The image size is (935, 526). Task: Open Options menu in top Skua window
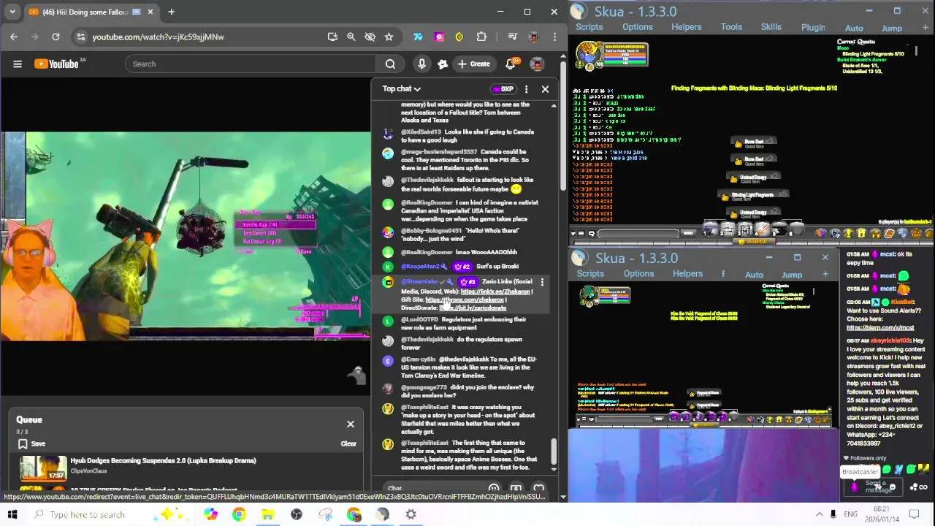point(638,27)
